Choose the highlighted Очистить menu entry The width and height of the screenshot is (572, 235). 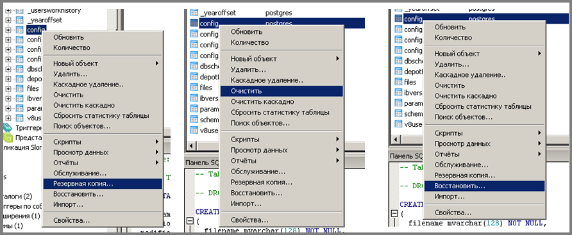click(x=282, y=91)
